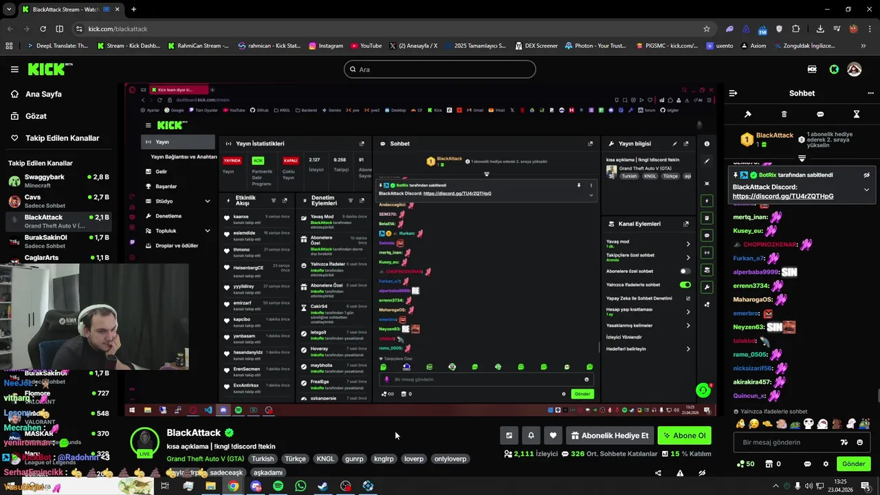Click the hourglass slow-mode icon in chat
The width and height of the screenshot is (880, 495).
click(x=857, y=114)
